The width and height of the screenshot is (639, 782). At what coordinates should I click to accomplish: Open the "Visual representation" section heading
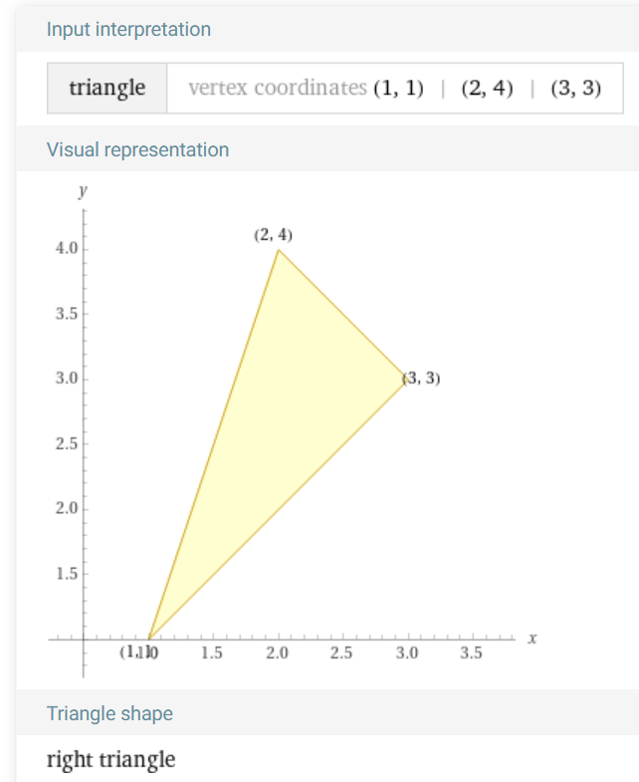tap(137, 149)
